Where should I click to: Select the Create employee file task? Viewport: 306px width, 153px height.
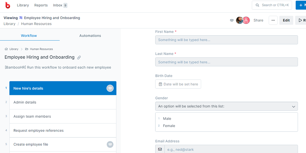(63, 144)
